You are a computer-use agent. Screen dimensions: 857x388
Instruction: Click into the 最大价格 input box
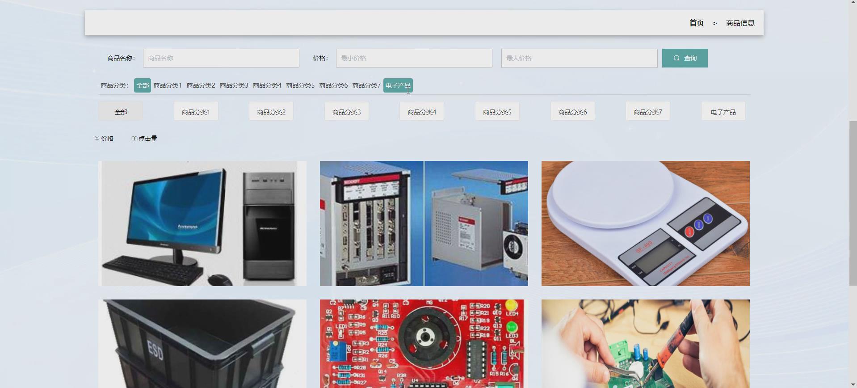coord(580,58)
